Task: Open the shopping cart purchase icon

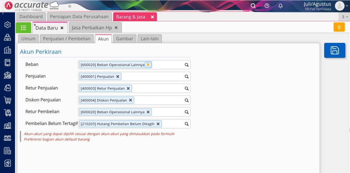Action: pos(8,101)
